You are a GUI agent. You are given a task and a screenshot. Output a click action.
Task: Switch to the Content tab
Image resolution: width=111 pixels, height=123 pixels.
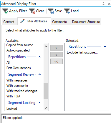click(9, 22)
